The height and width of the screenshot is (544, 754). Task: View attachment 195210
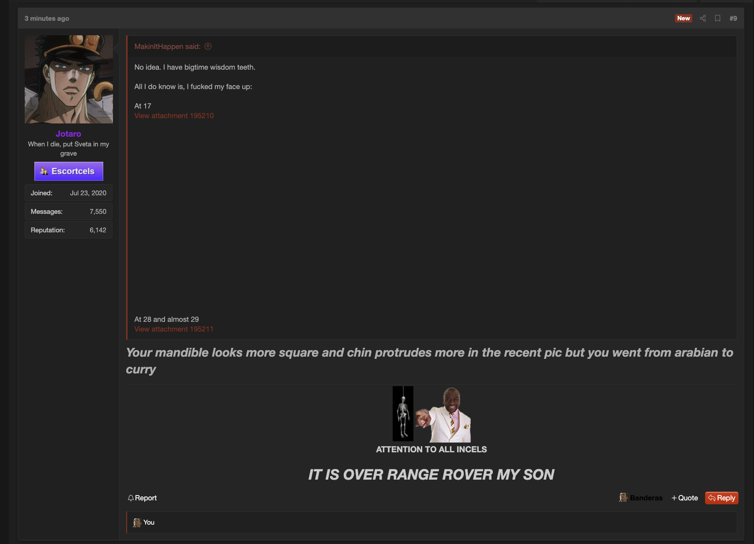pyautogui.click(x=174, y=116)
